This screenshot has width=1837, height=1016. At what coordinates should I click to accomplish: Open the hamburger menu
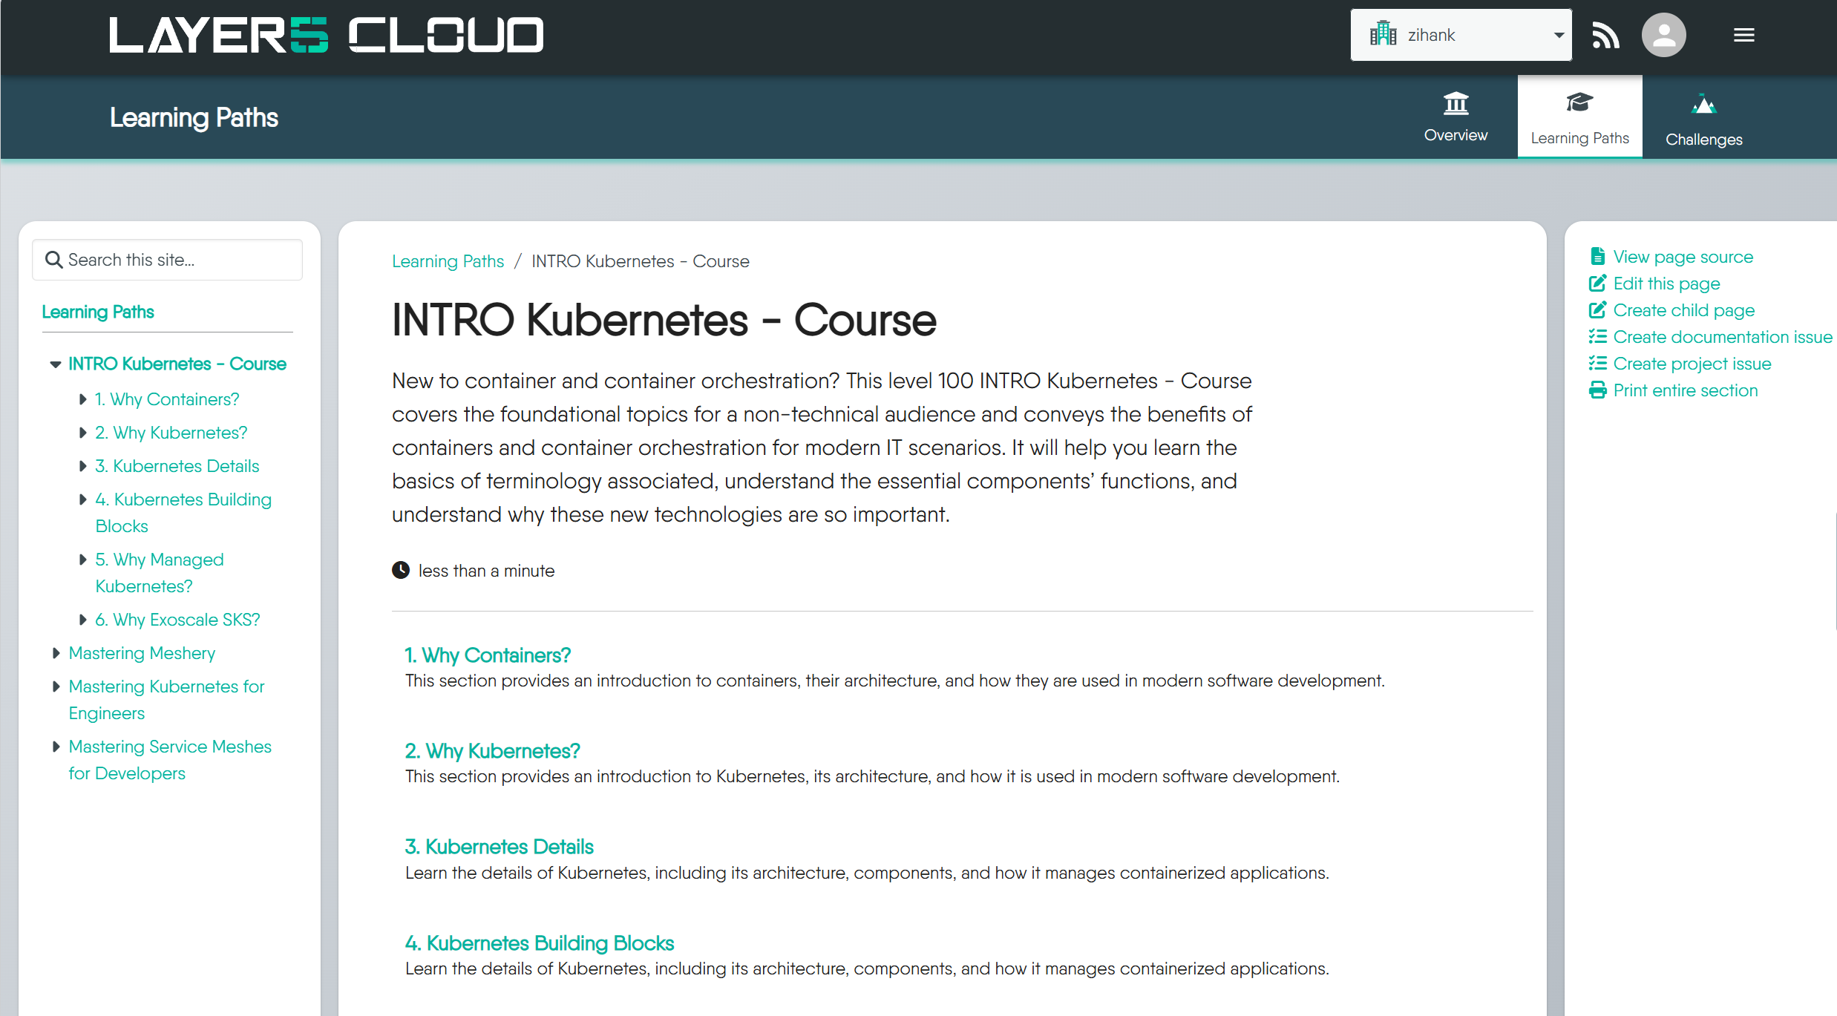point(1743,35)
